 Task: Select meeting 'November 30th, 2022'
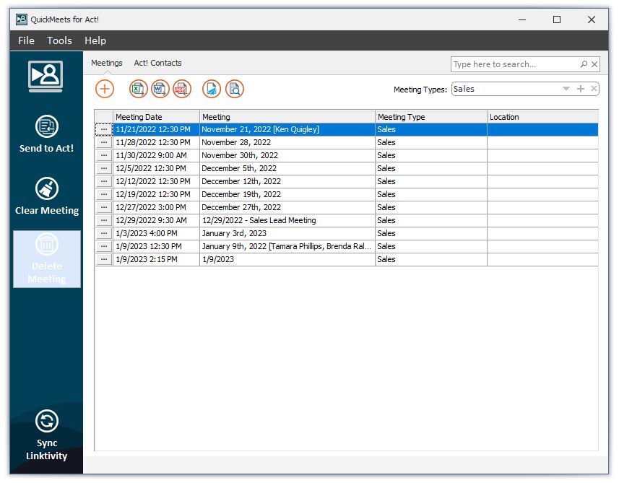[x=287, y=155]
